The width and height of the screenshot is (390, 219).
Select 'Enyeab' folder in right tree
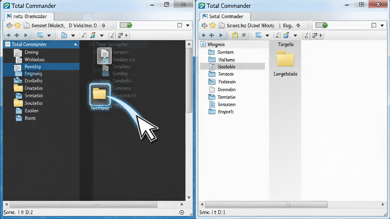pyautogui.click(x=225, y=112)
